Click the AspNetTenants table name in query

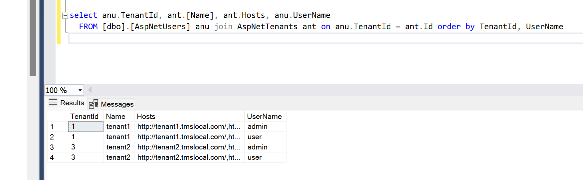[267, 27]
